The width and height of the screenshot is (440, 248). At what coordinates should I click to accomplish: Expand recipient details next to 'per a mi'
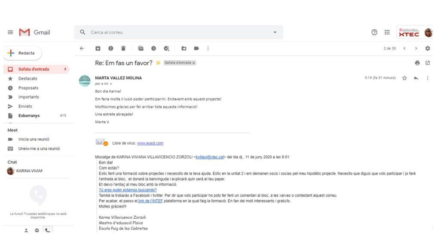tap(111, 84)
